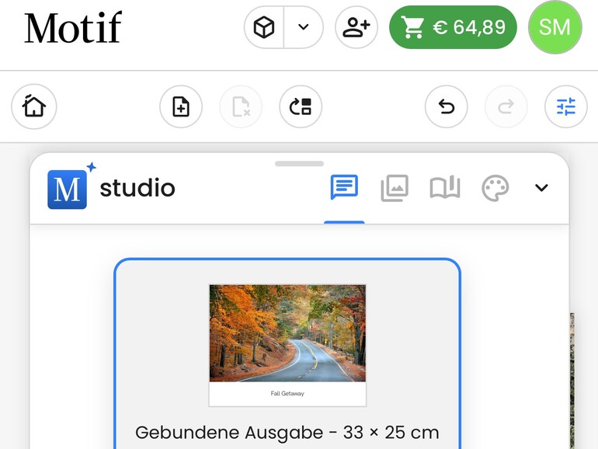
Task: Delete the current page
Action: tap(241, 106)
